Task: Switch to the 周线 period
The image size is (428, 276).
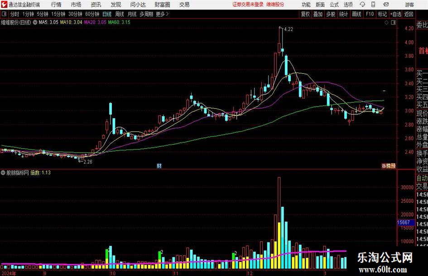Action: pyautogui.click(x=120, y=14)
